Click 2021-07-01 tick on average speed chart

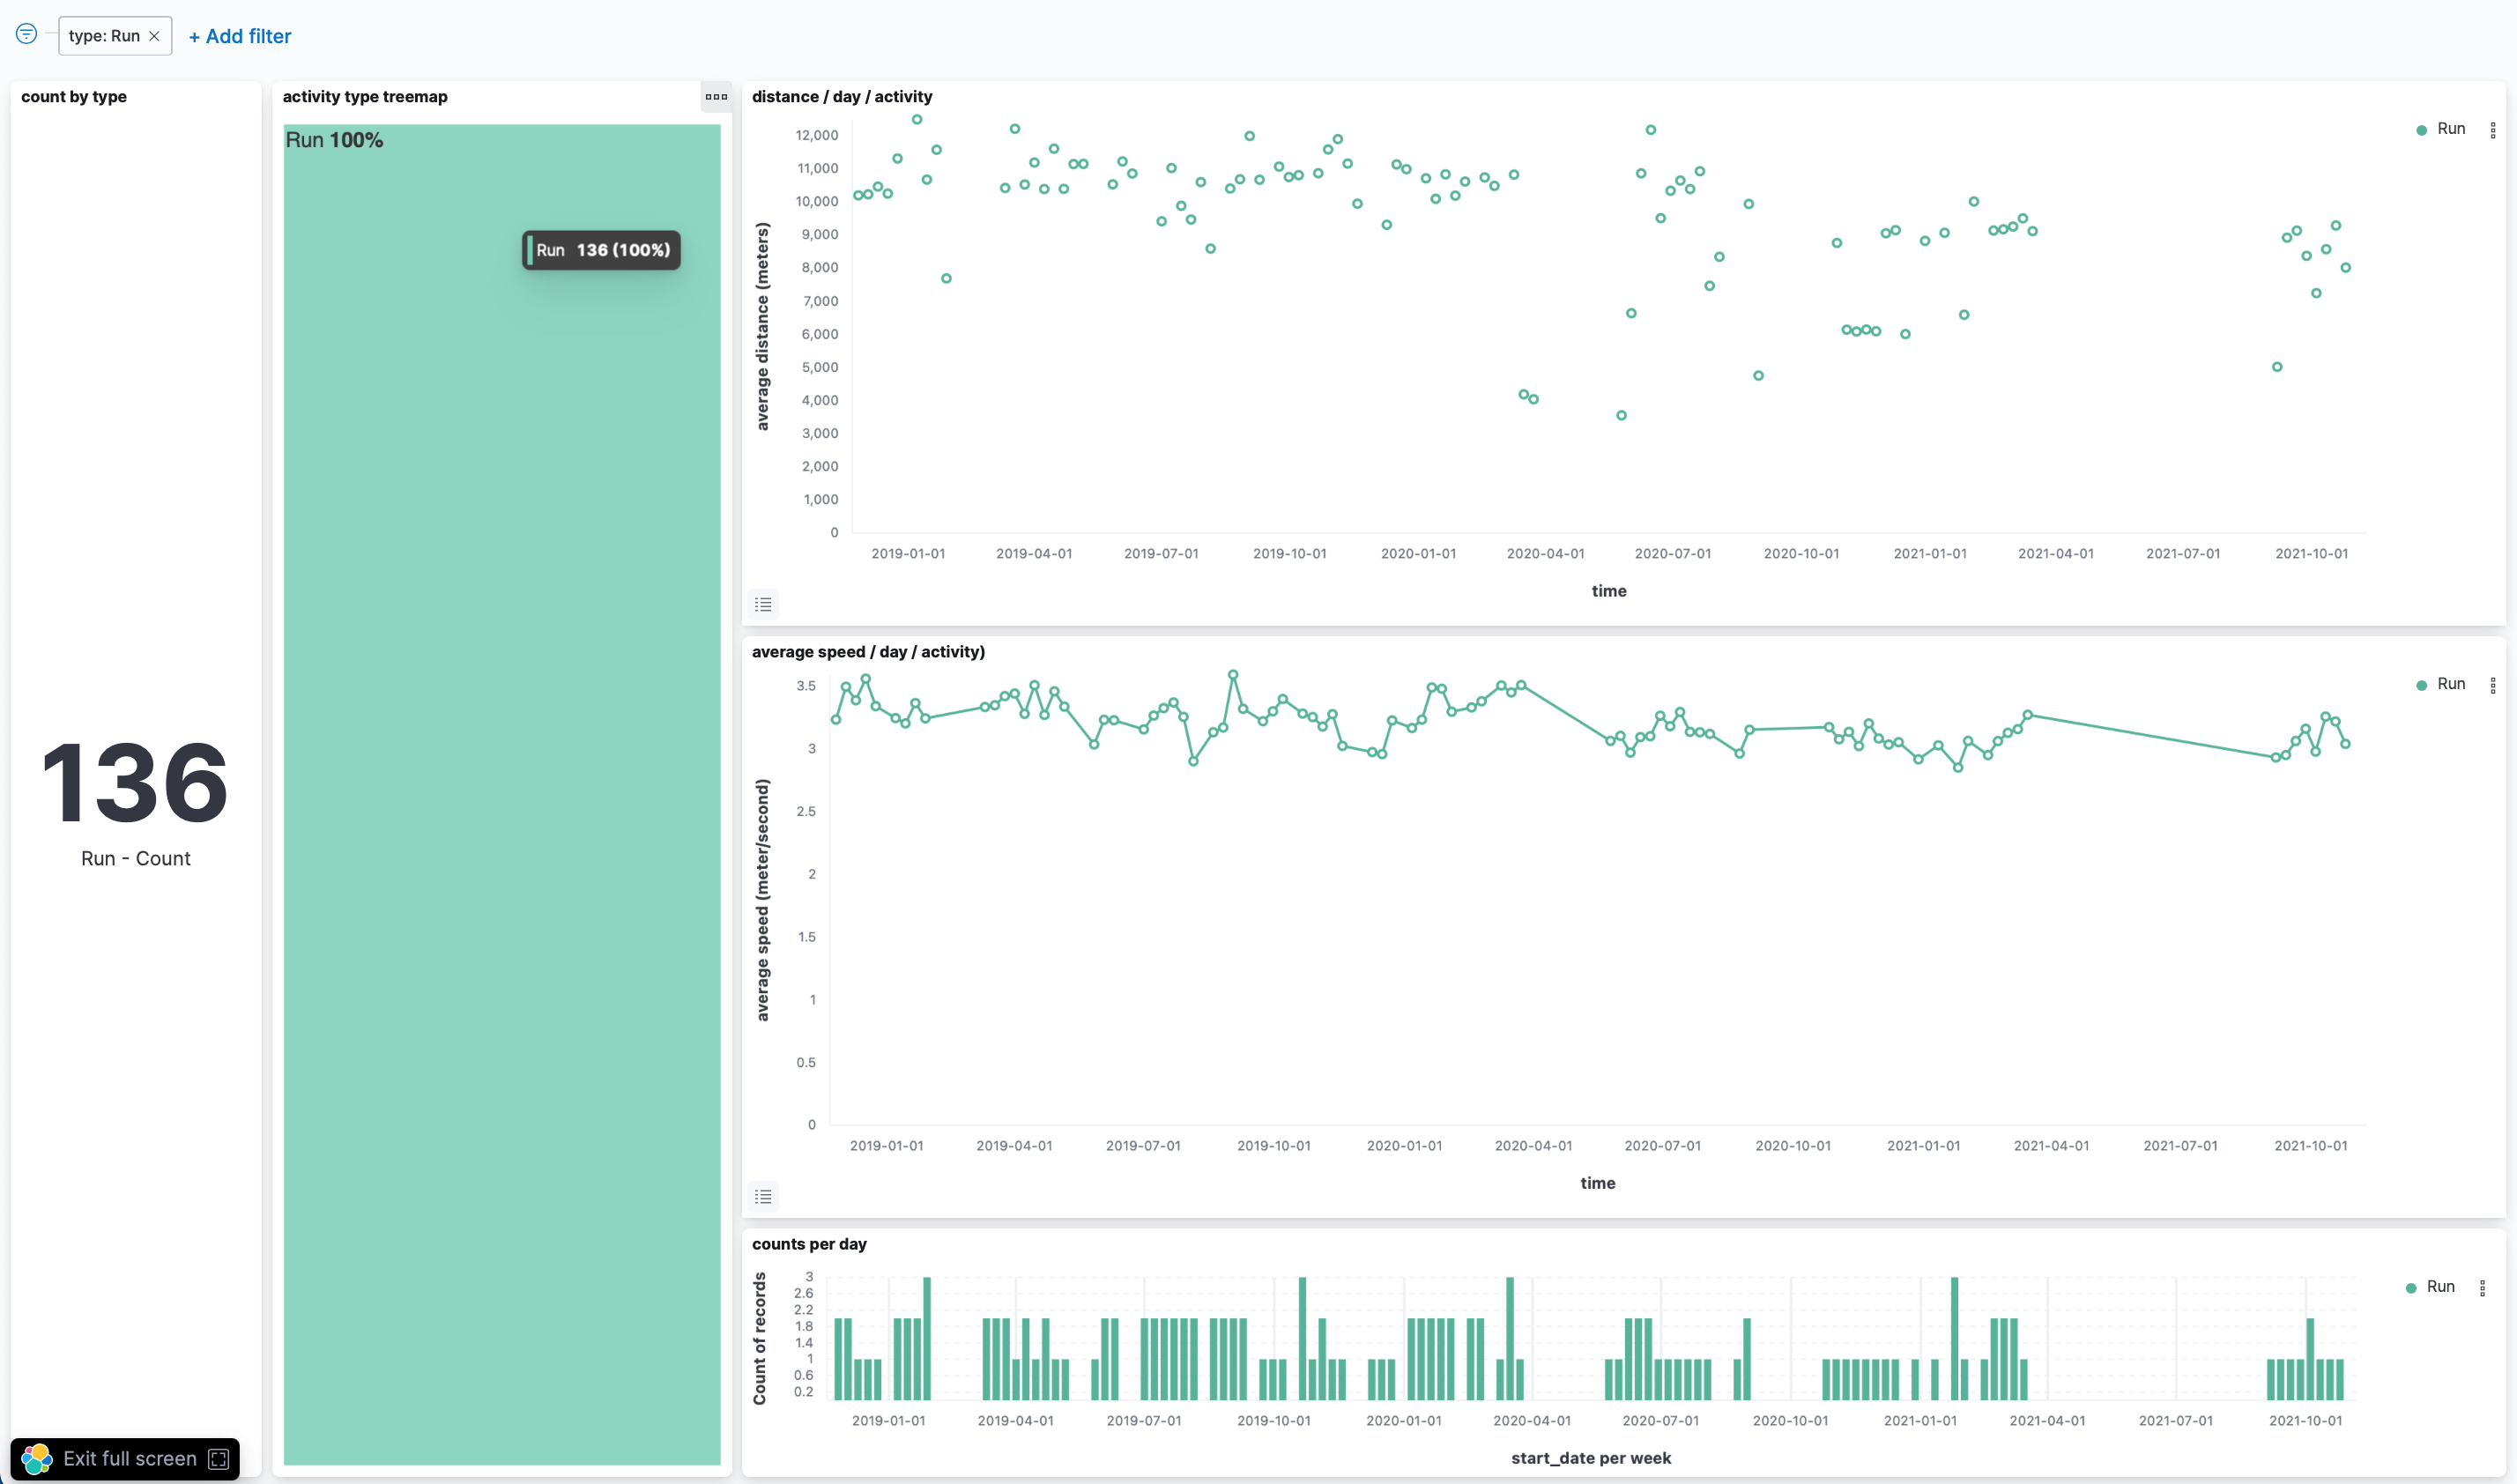[2180, 1145]
